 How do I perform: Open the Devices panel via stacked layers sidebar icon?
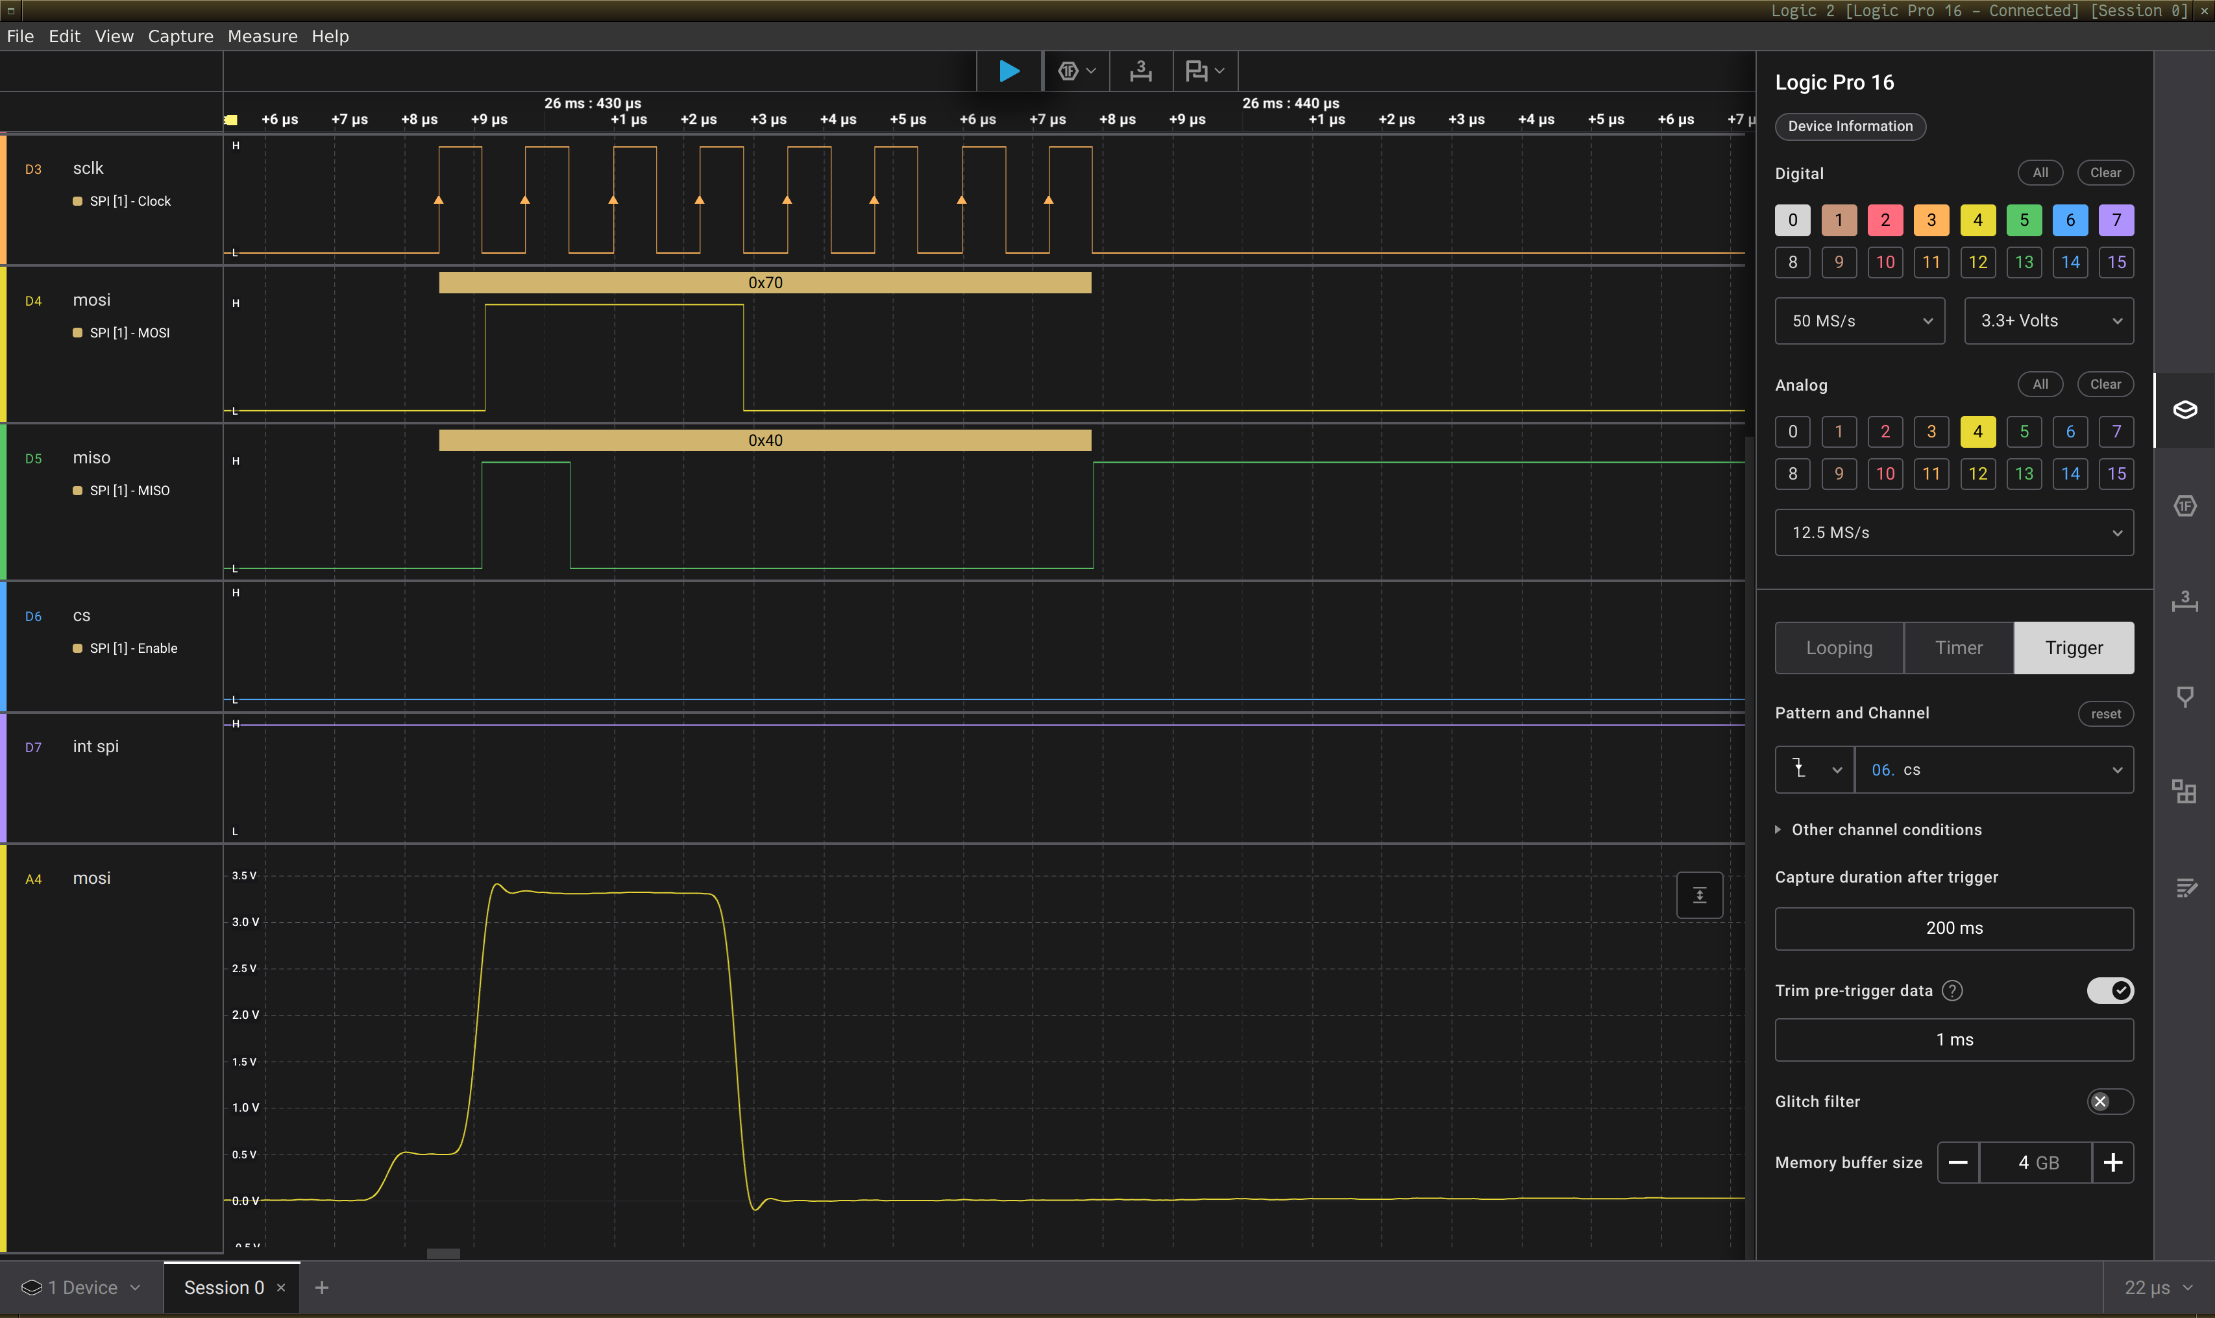point(2184,409)
